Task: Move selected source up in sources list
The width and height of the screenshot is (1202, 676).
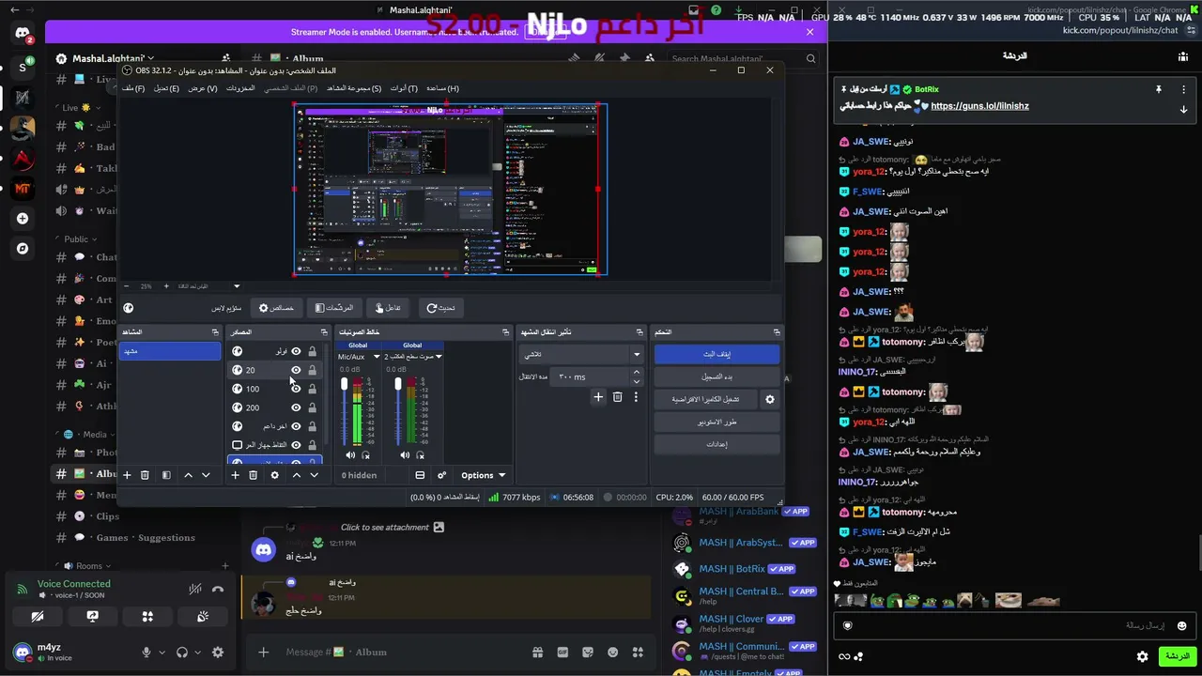Action: click(x=296, y=475)
